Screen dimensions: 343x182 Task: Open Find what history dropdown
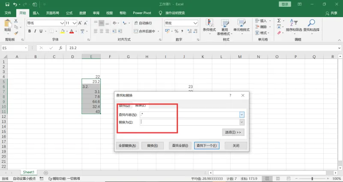click(242, 114)
